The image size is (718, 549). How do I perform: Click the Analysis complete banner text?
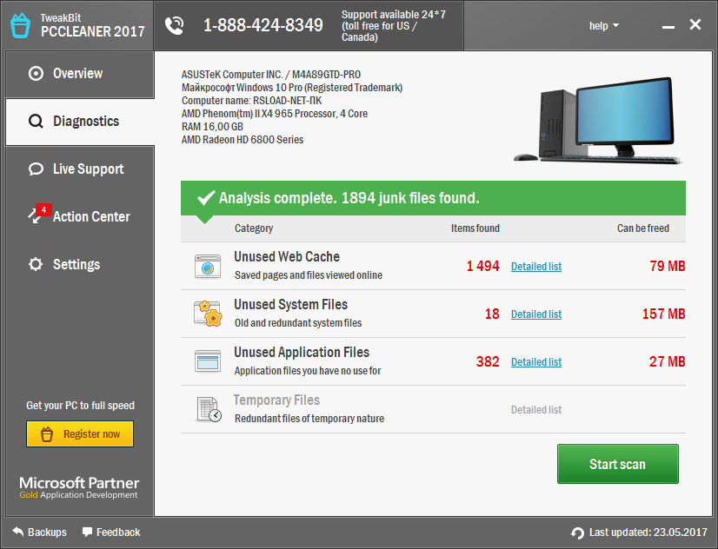point(349,198)
